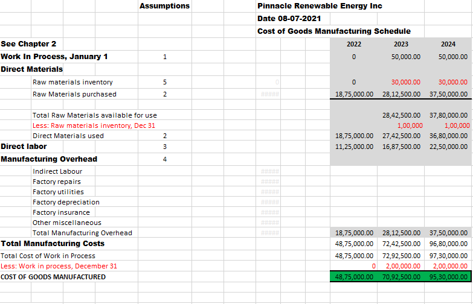473x304 pixels.
Task: Select the 2022 year column header
Action: [354, 44]
